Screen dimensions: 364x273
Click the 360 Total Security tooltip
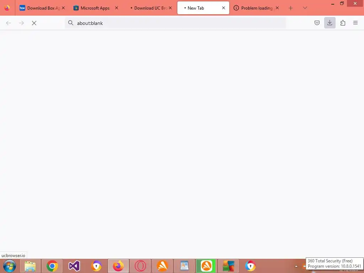point(334,263)
